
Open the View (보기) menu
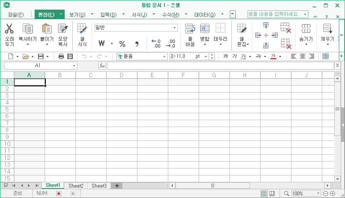[x=77, y=15]
